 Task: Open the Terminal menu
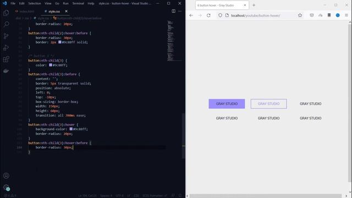pyautogui.click(x=78, y=3)
